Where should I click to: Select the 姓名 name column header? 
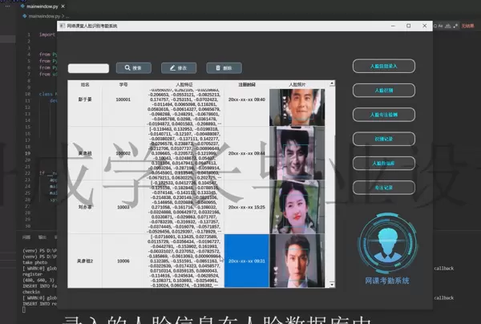pyautogui.click(x=85, y=83)
